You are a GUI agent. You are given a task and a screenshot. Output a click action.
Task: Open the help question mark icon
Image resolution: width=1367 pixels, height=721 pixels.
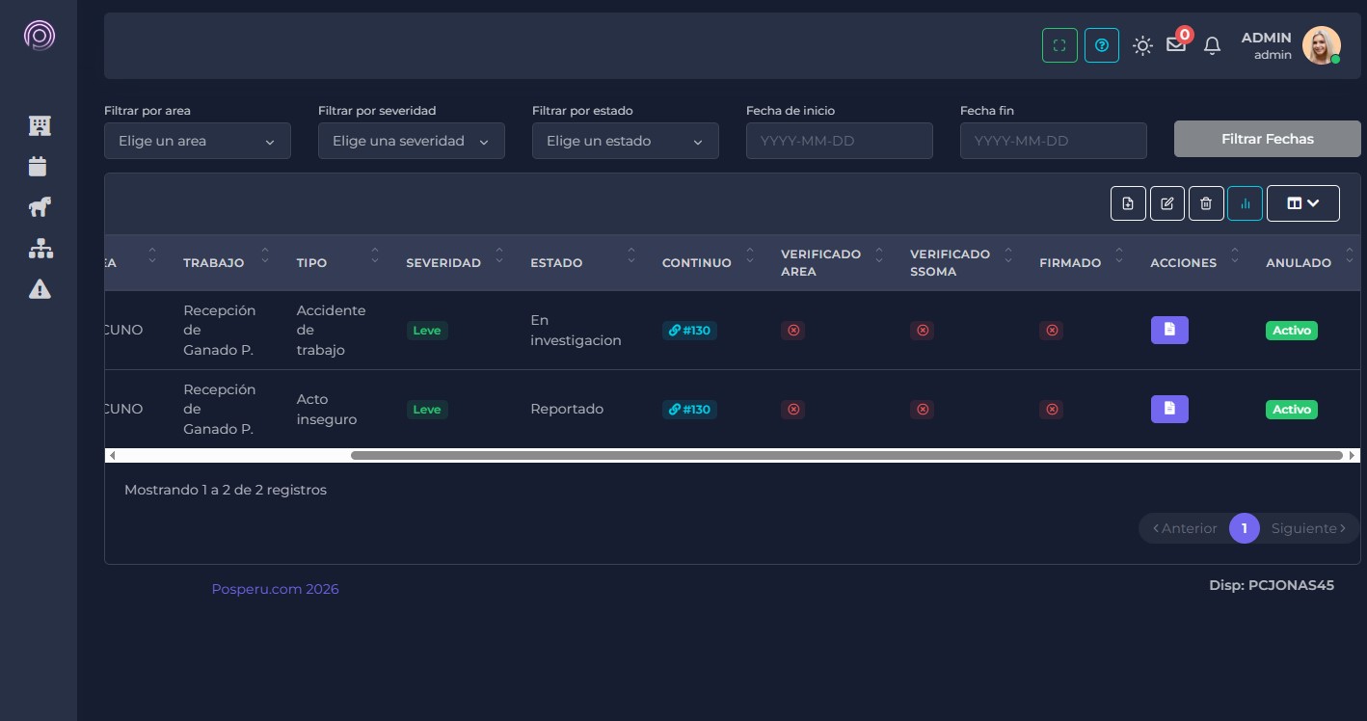1102,45
